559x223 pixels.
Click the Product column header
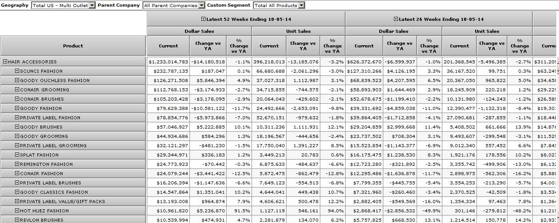73,46
